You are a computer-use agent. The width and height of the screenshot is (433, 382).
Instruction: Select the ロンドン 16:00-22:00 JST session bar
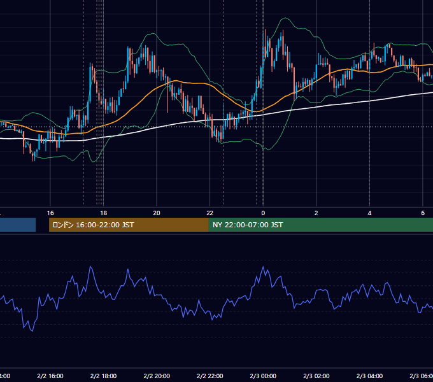pos(129,225)
